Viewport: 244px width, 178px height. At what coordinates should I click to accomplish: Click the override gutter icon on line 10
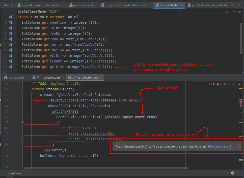[x=11, y=45]
